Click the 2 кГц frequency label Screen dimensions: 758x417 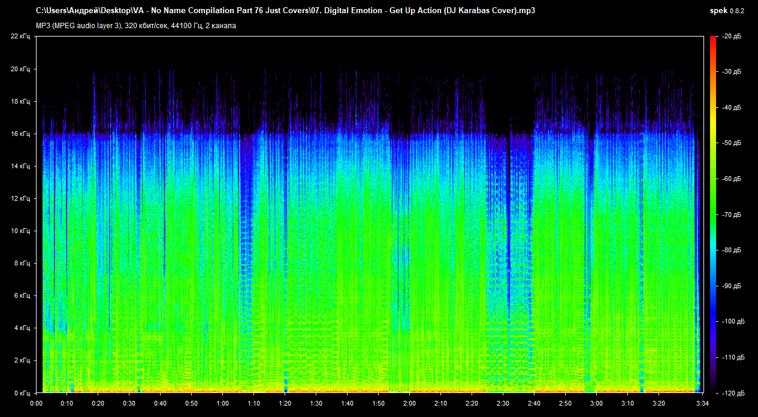[x=22, y=360]
